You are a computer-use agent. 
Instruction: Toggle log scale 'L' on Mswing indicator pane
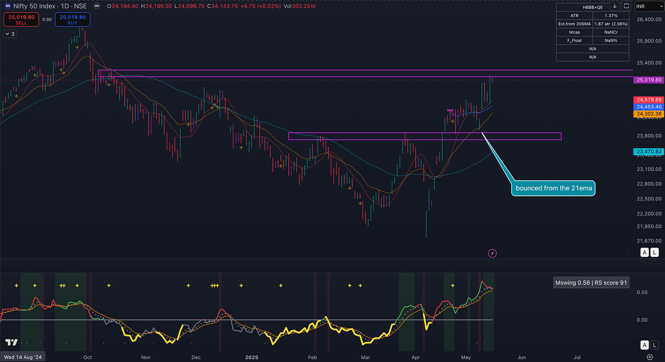click(x=654, y=345)
